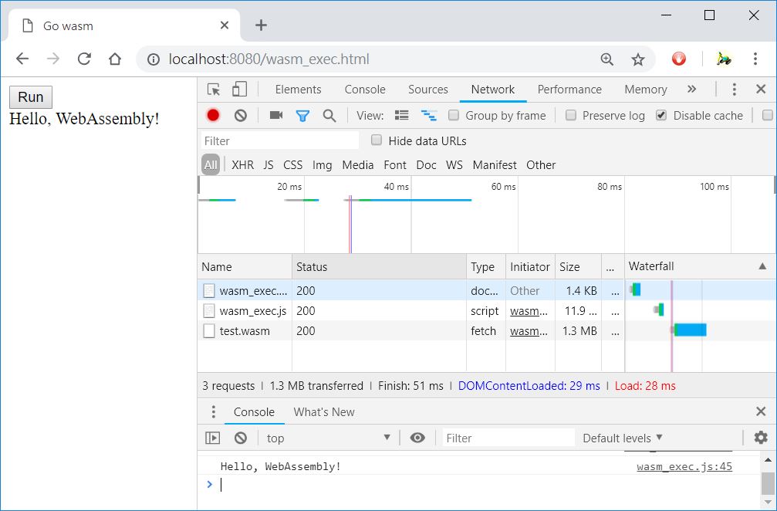Clear the network log

point(241,115)
